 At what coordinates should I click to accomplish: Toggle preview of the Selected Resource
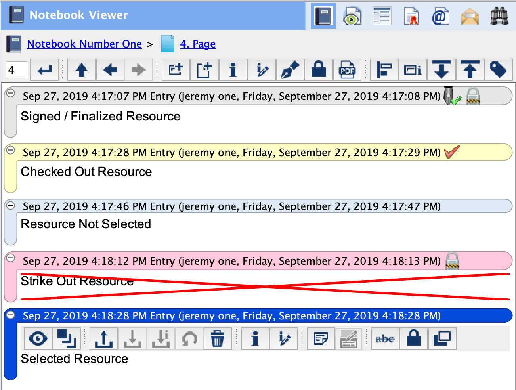38,338
